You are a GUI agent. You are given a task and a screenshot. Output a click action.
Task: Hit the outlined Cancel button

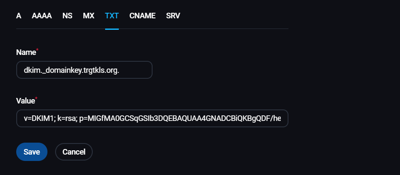pyautogui.click(x=74, y=152)
